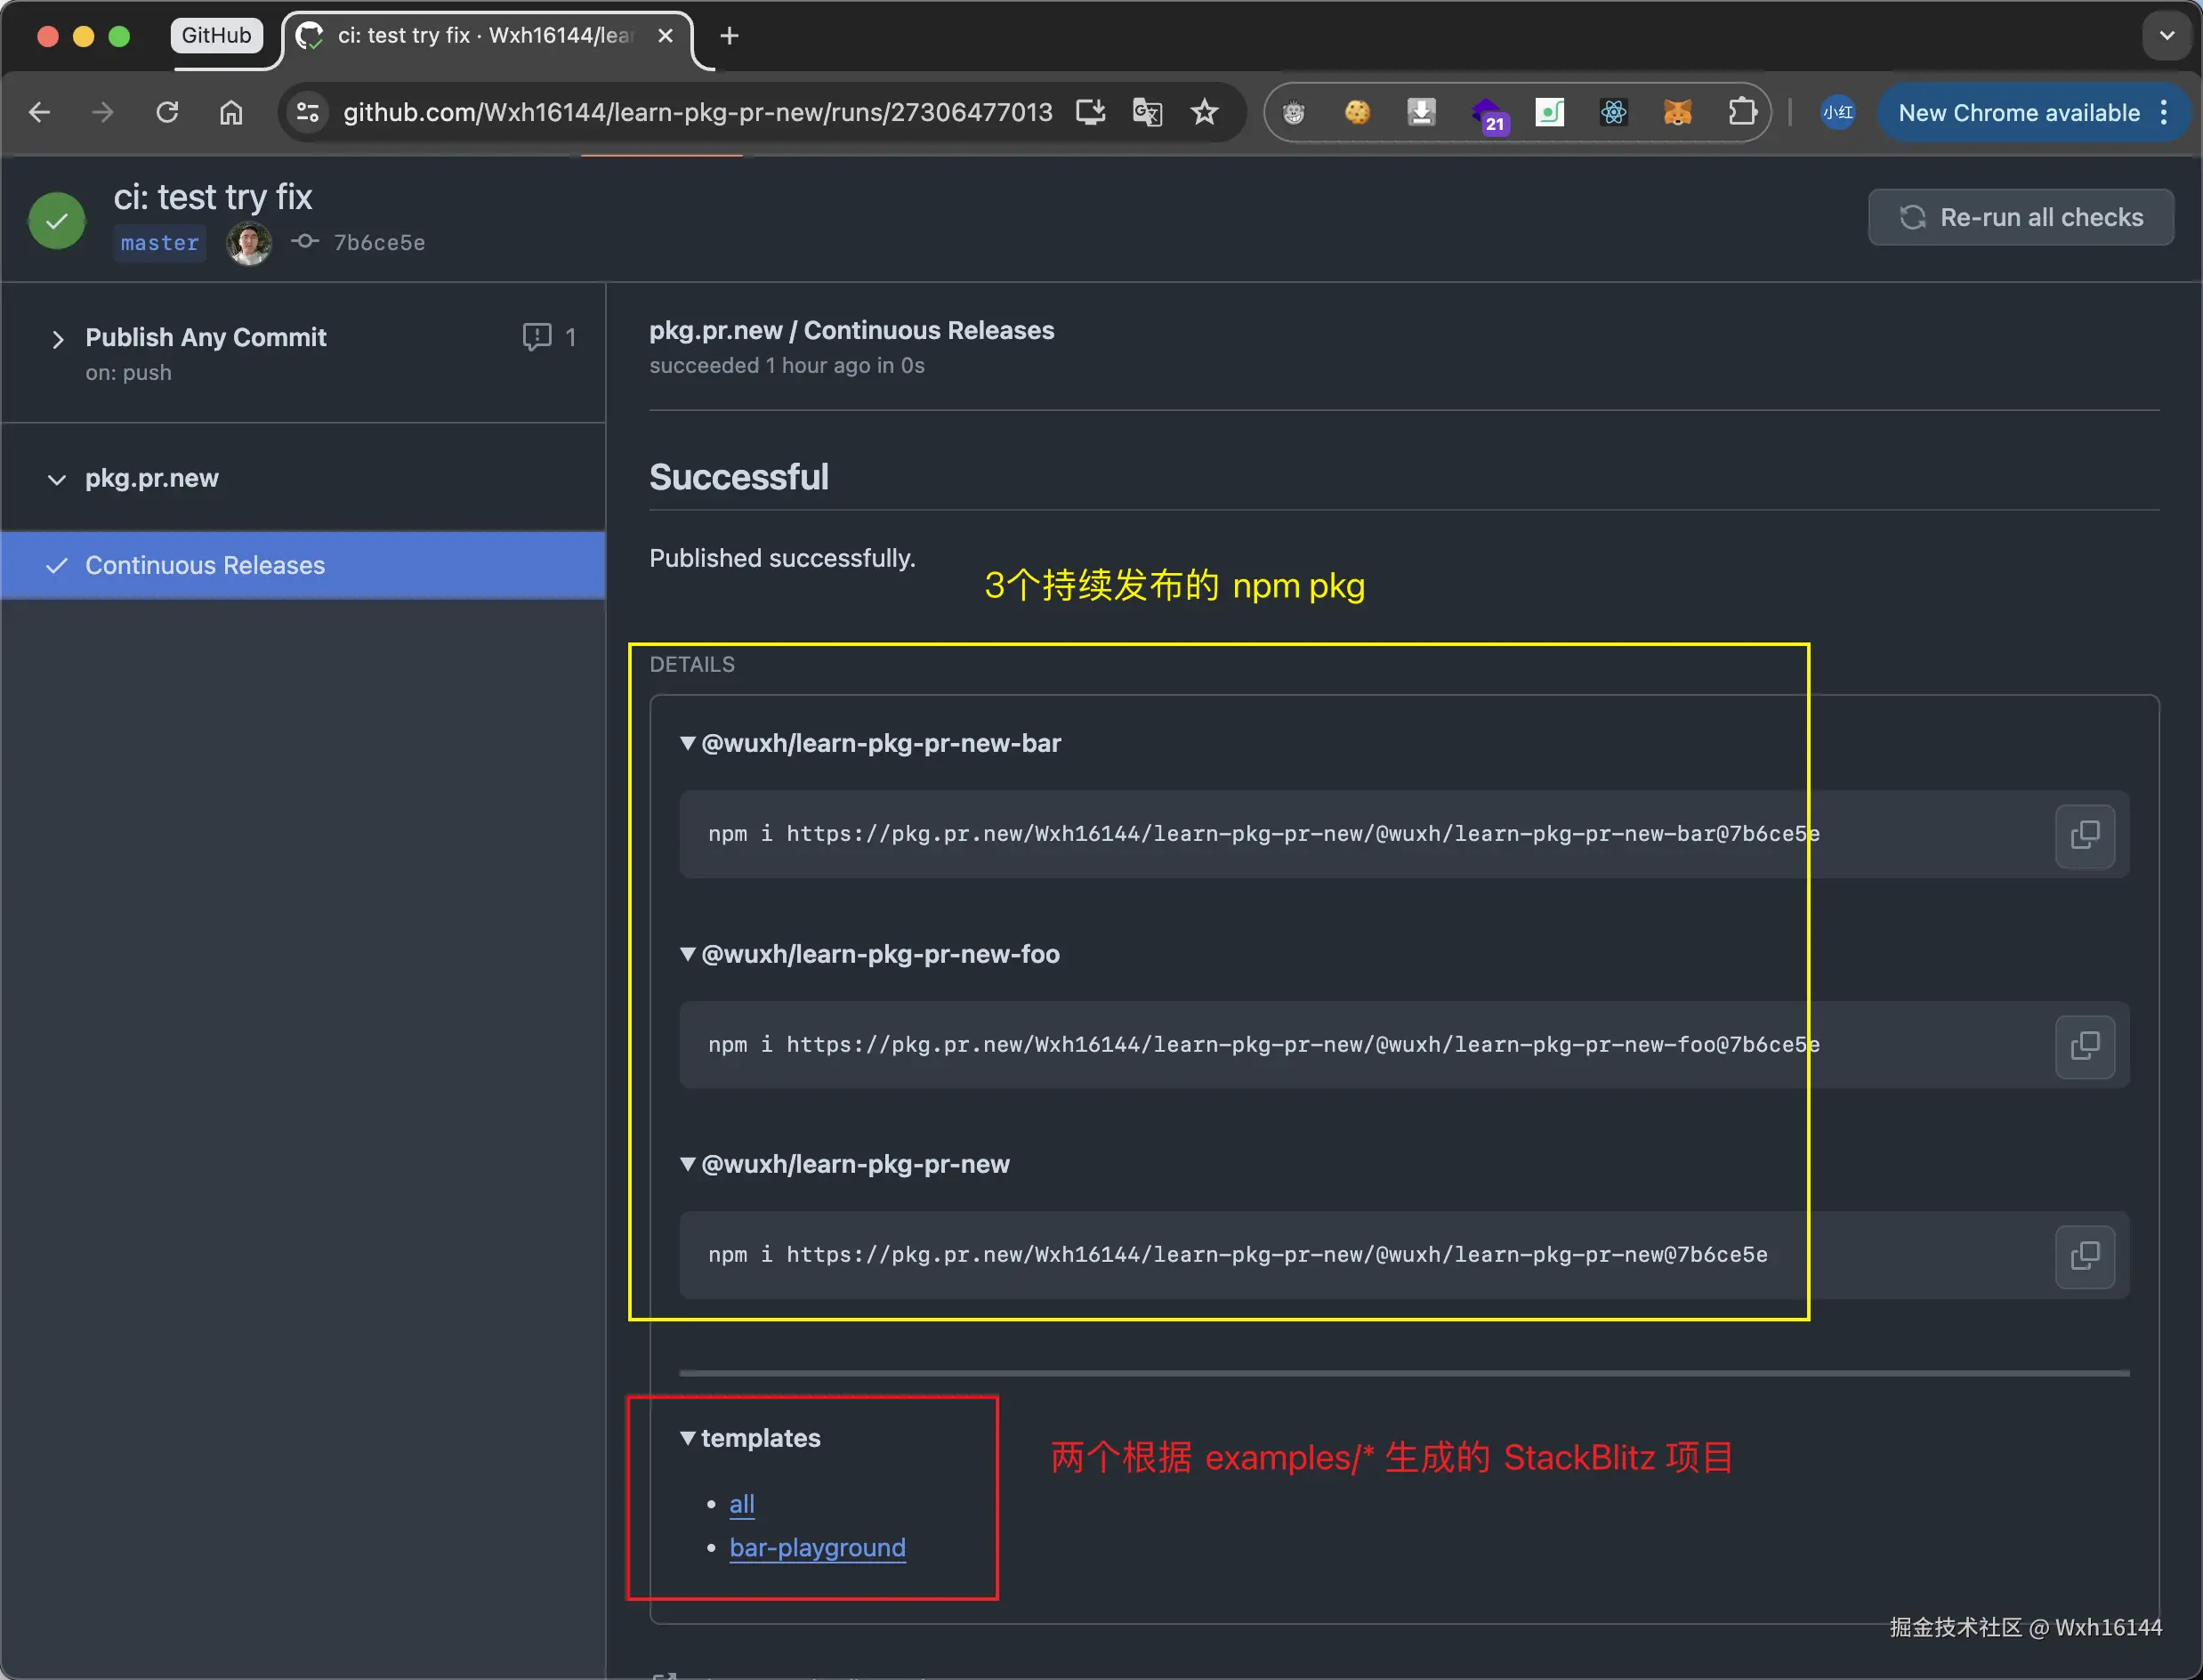The width and height of the screenshot is (2203, 1680).
Task: Click the Google Translate icon
Action: 1147,112
